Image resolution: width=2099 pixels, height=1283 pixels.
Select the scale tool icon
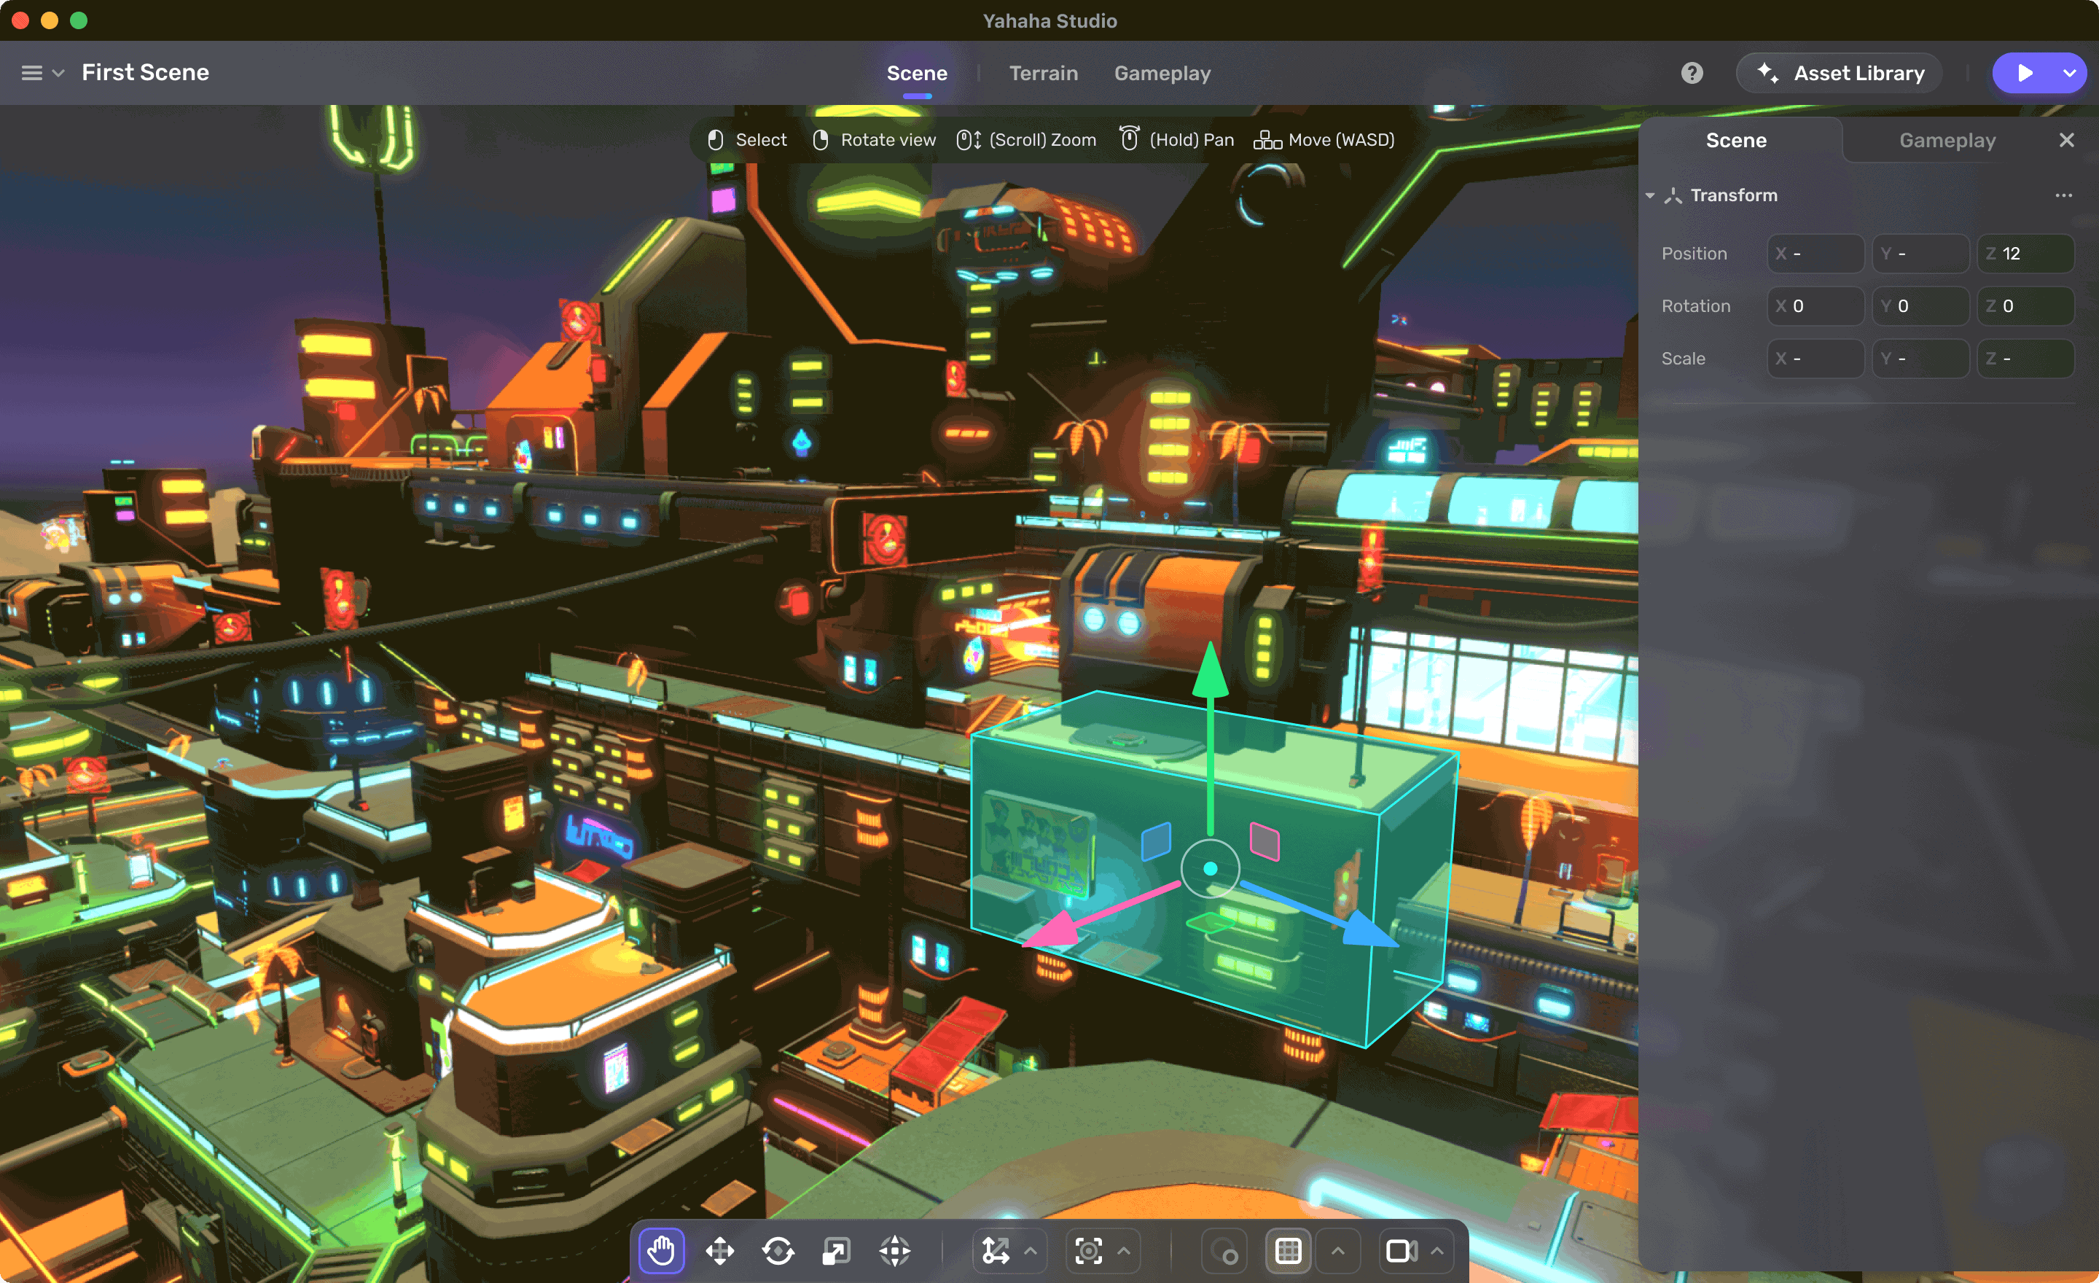836,1251
